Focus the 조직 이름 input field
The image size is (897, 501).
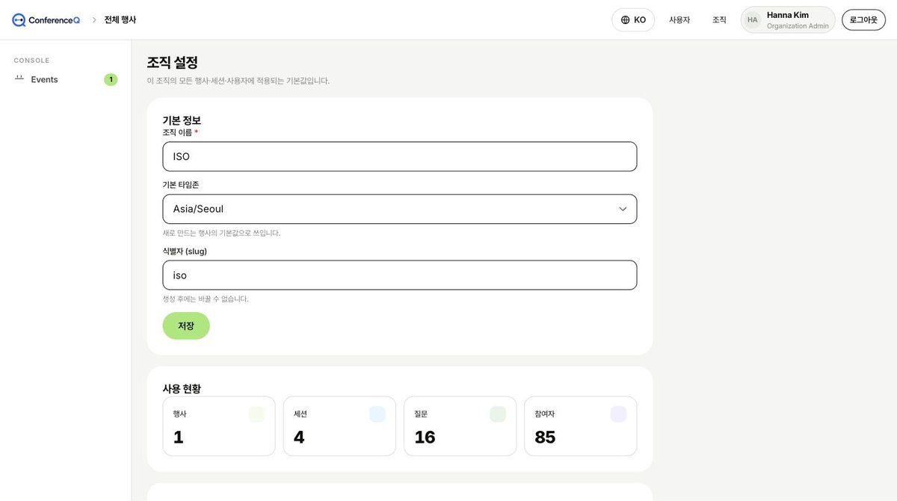click(400, 157)
